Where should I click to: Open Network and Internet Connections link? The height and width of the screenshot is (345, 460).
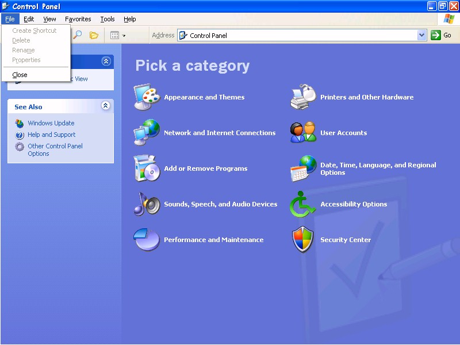tap(220, 133)
